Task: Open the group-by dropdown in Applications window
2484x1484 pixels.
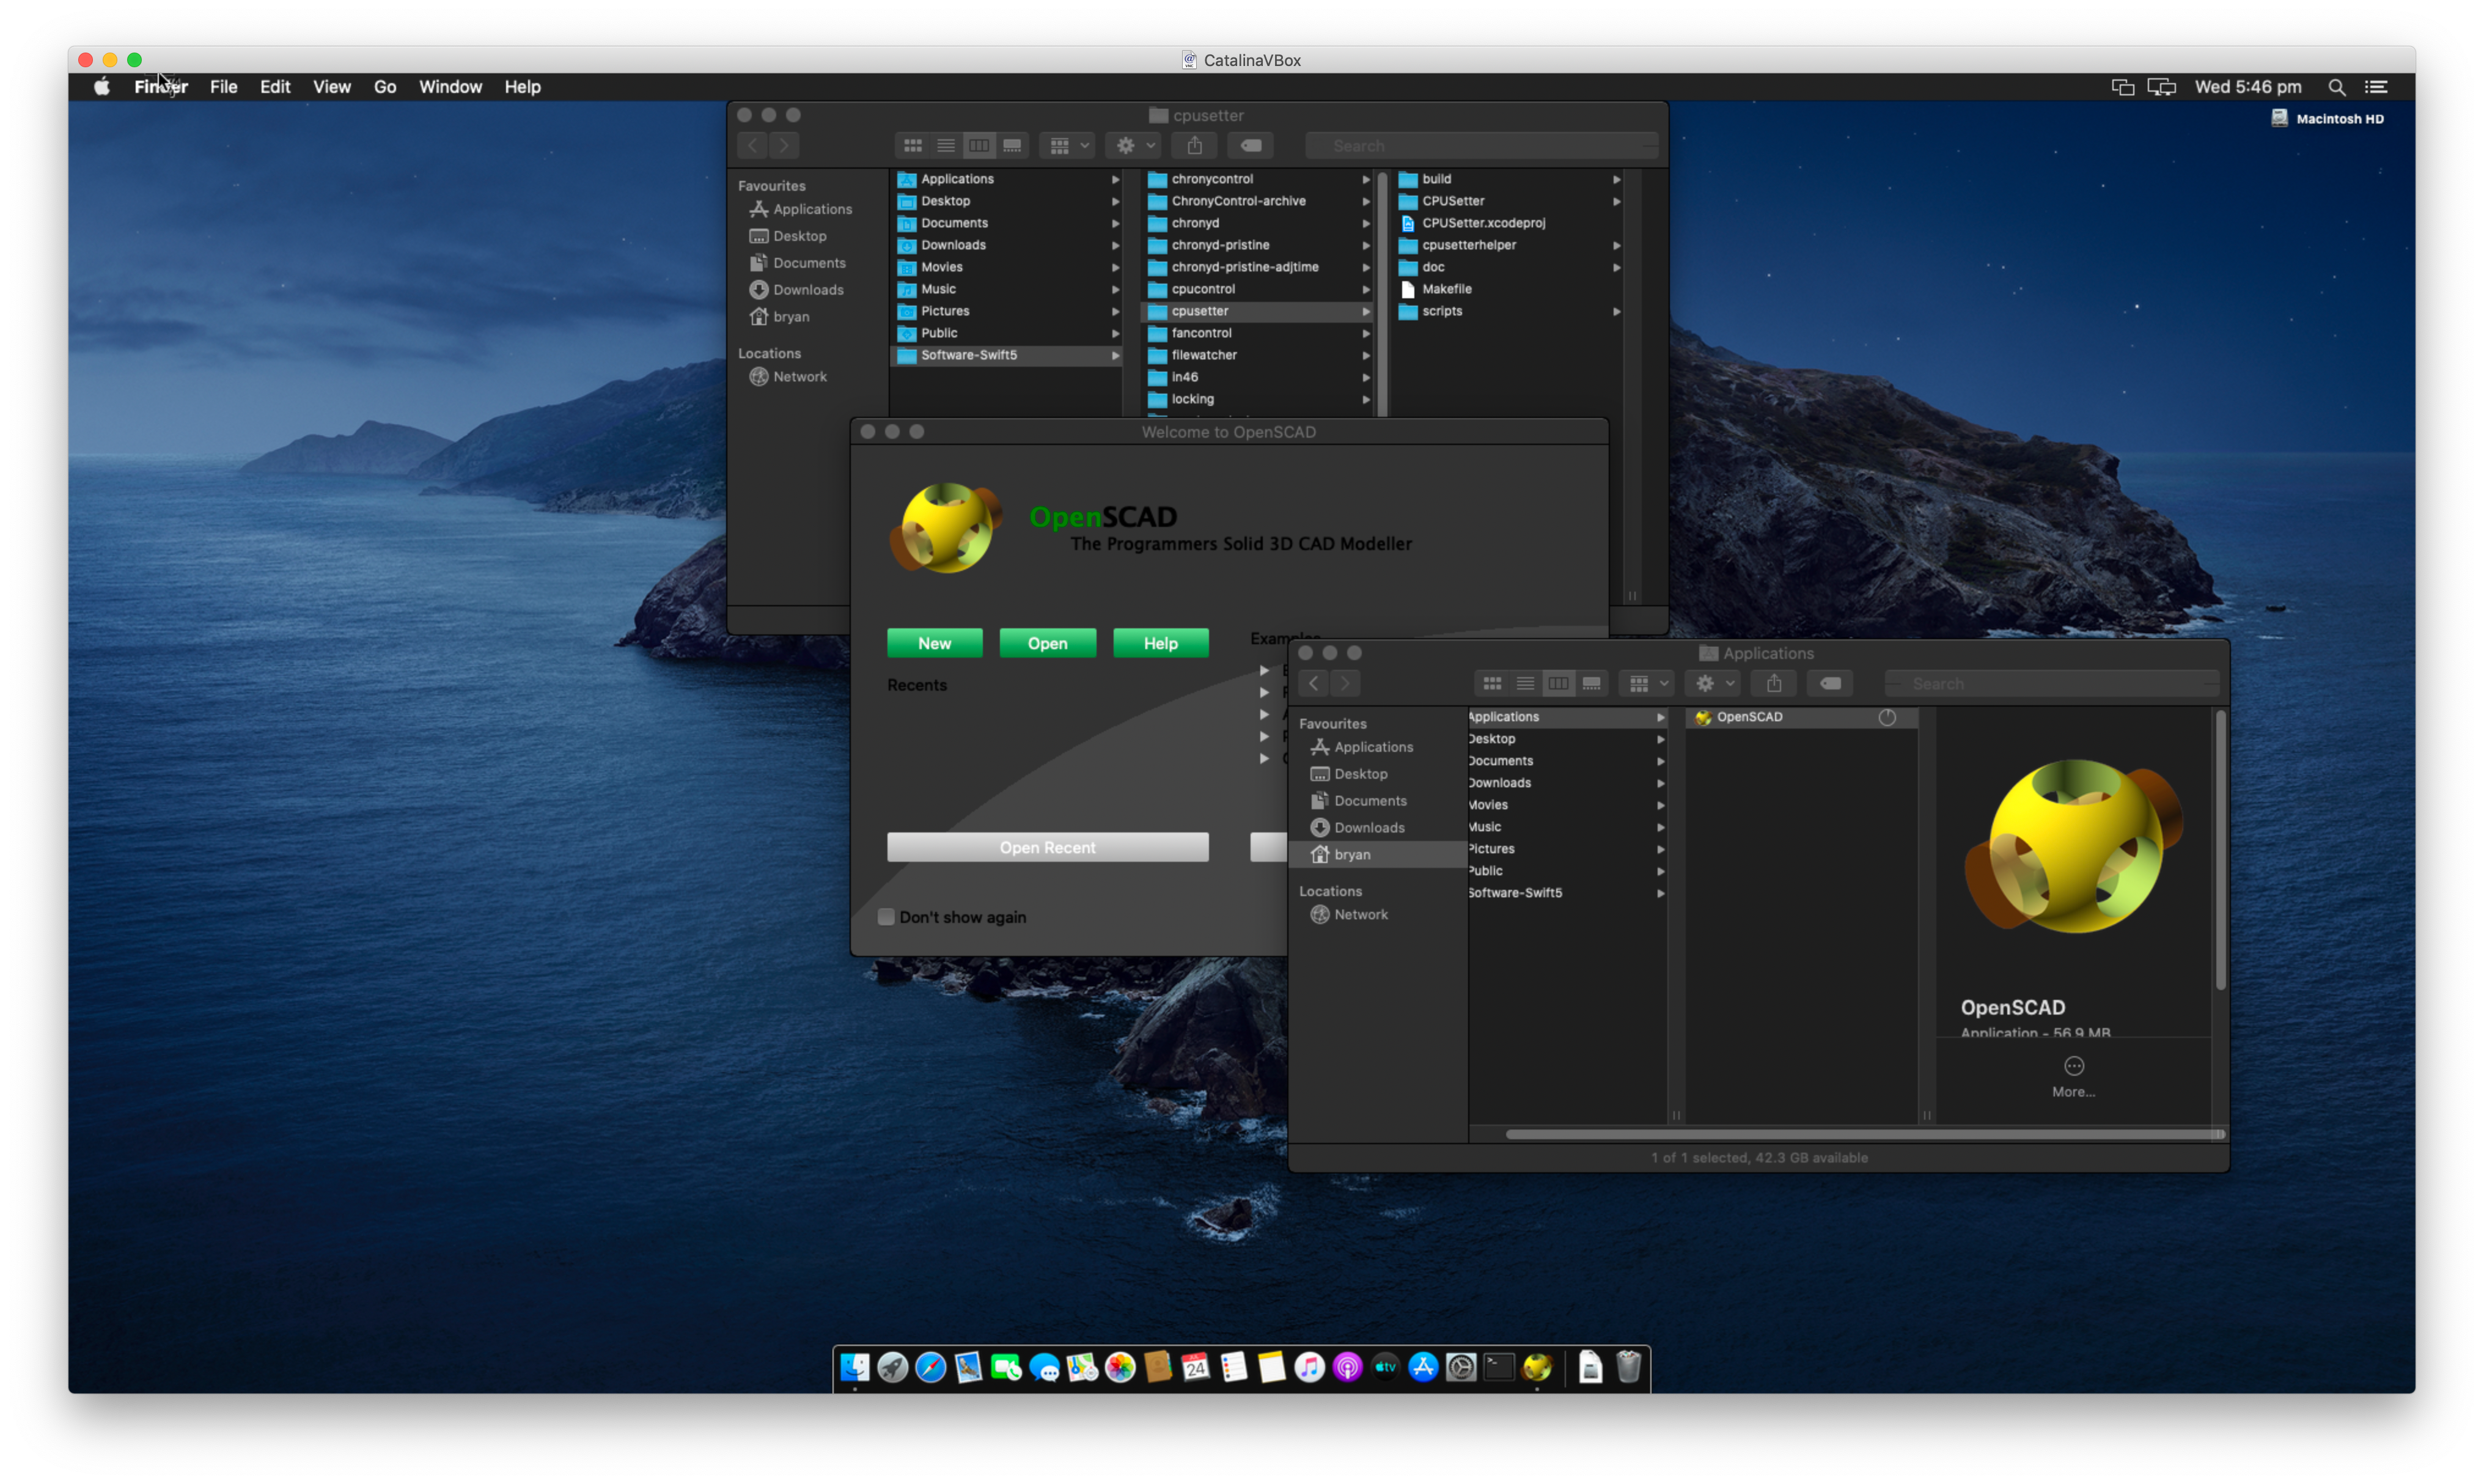Action: point(1647,683)
